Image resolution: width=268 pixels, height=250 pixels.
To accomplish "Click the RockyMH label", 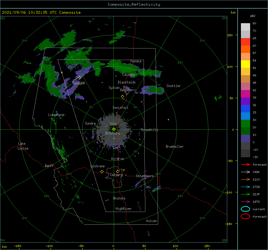I will (79, 83).
